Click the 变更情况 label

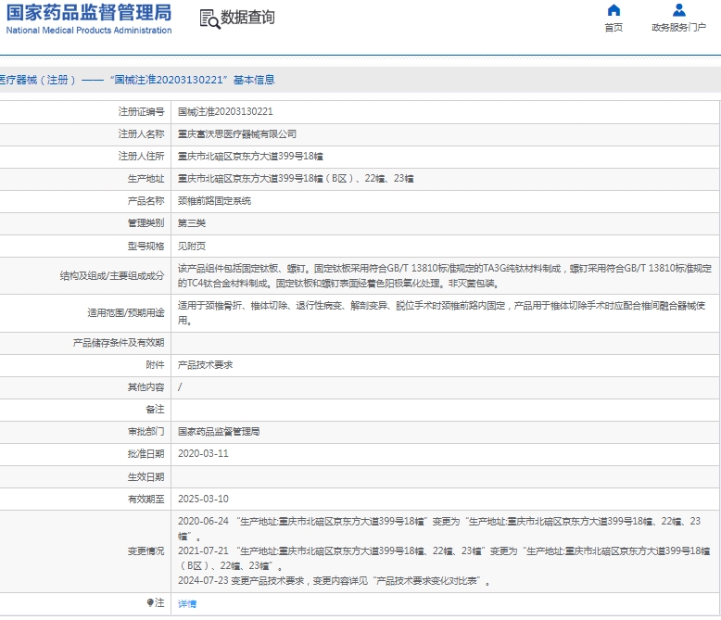coord(145,551)
